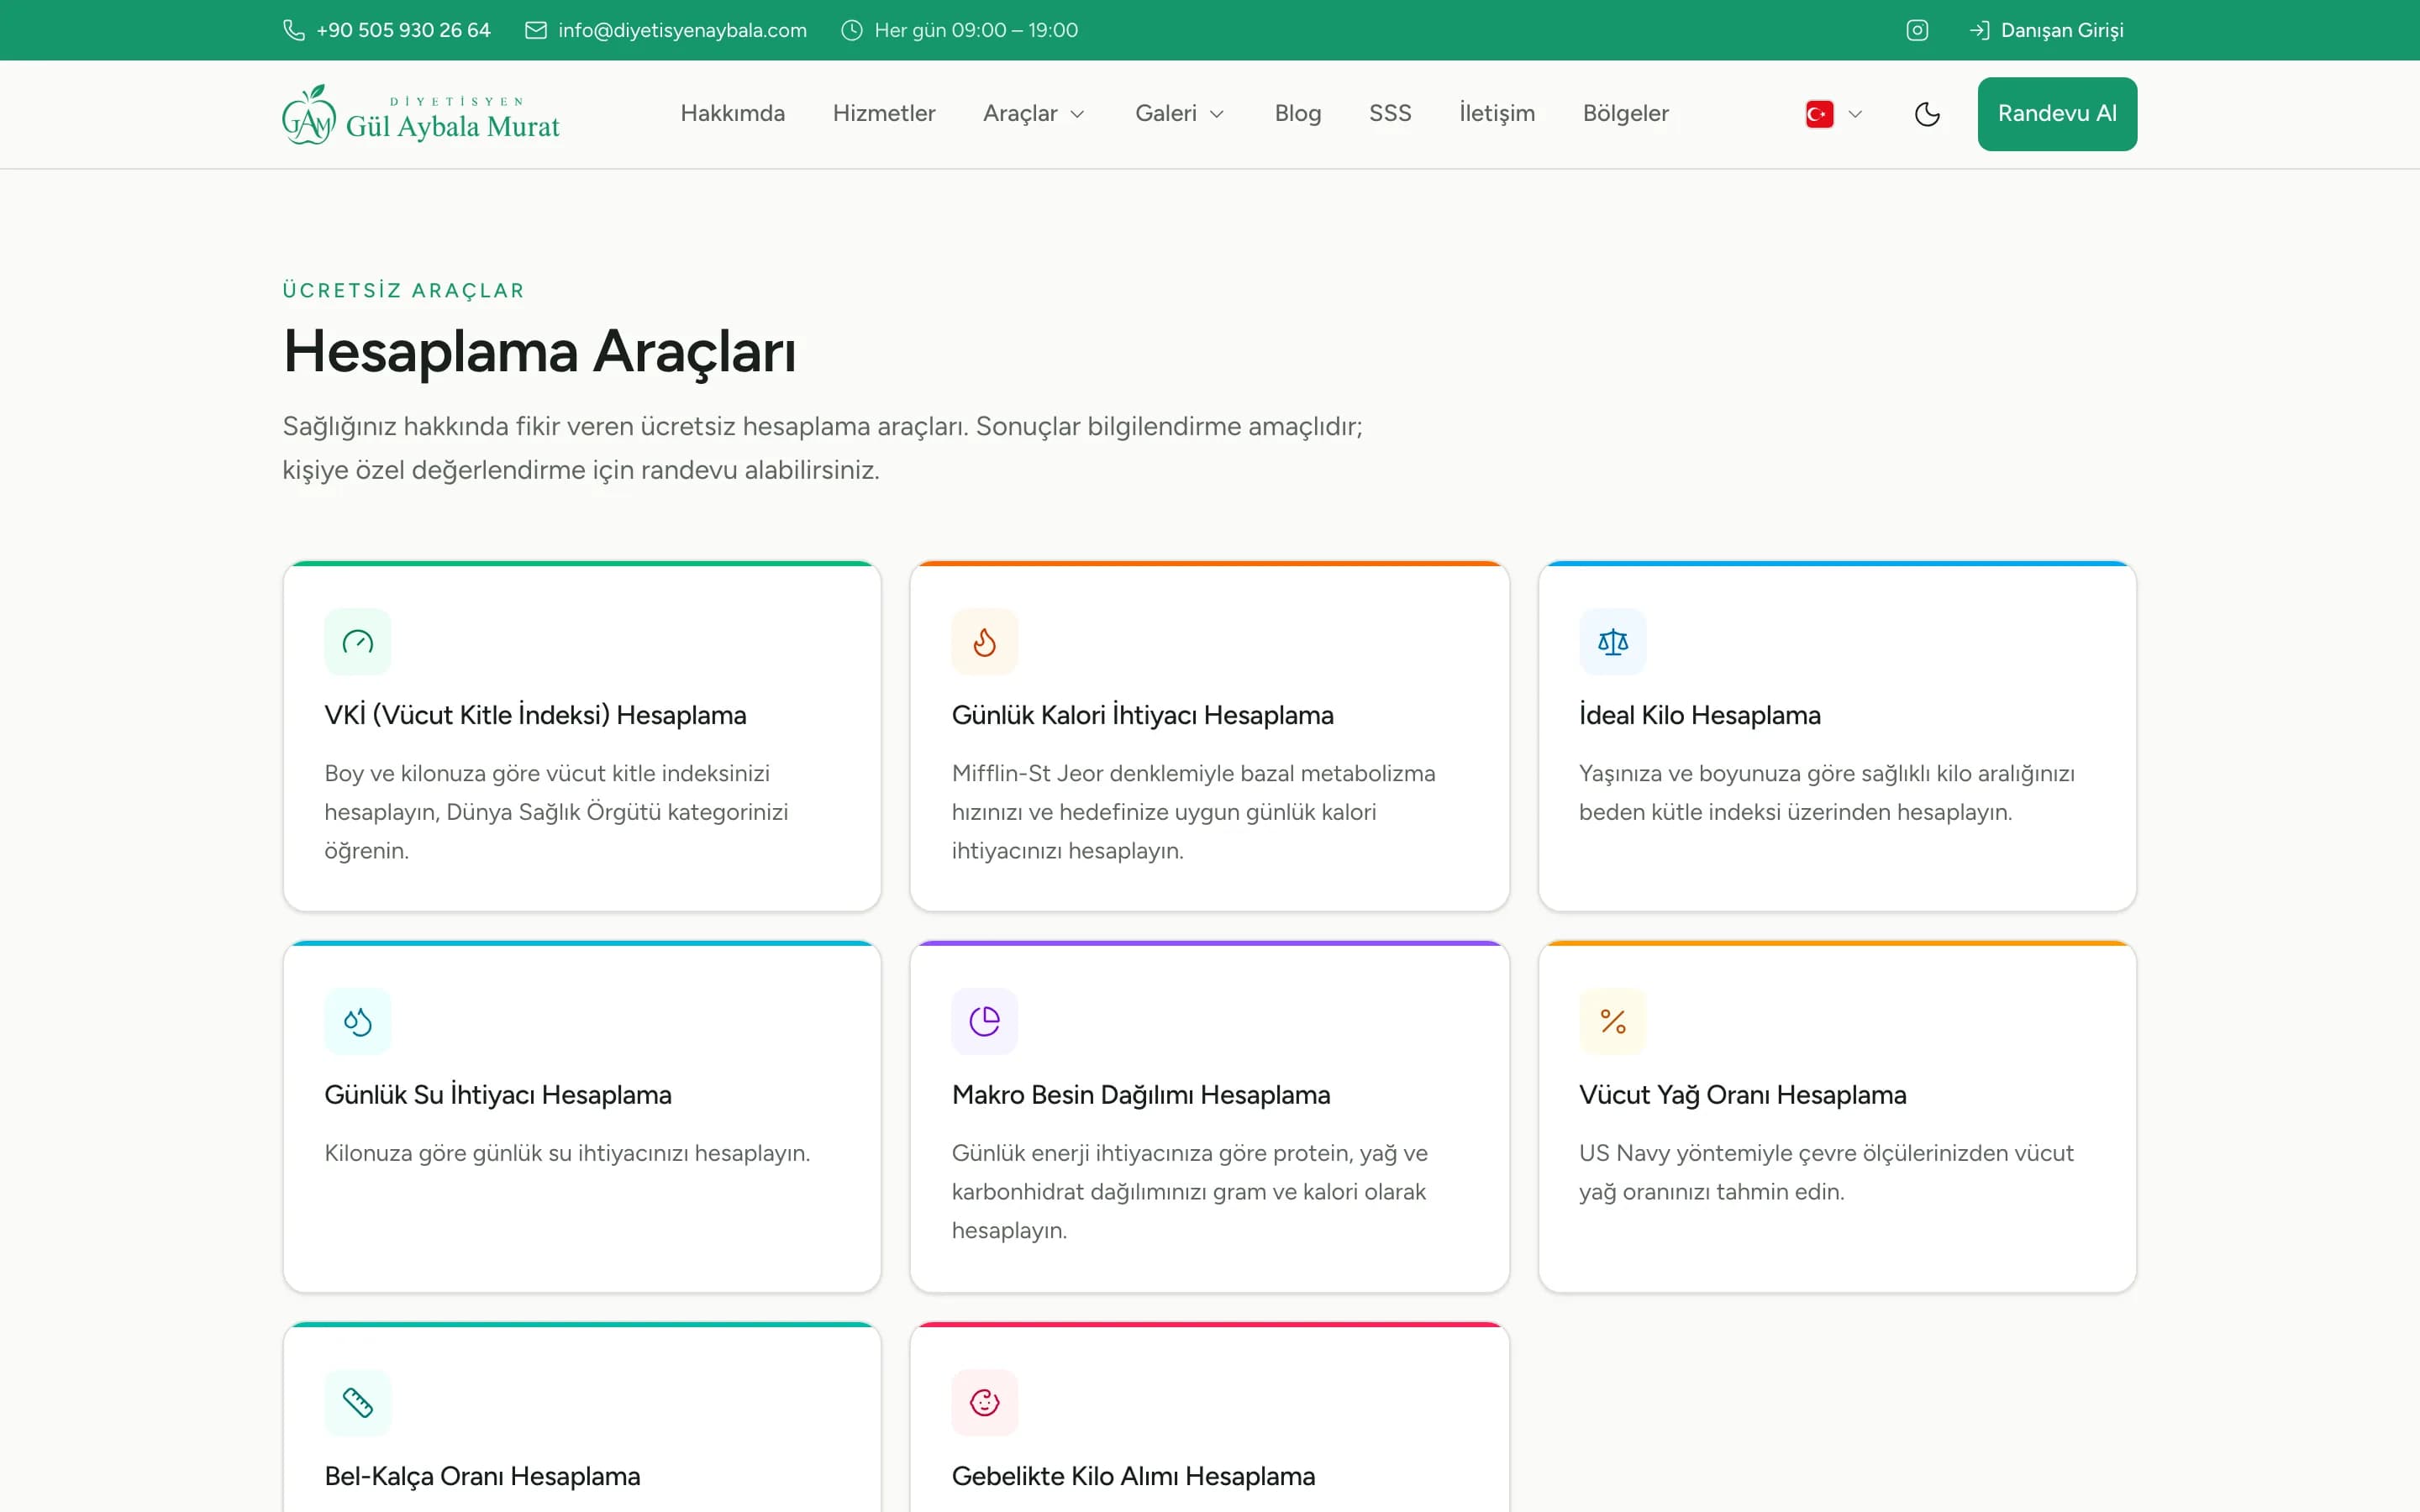
Task: Click the water droplets icon
Action: tap(357, 1021)
